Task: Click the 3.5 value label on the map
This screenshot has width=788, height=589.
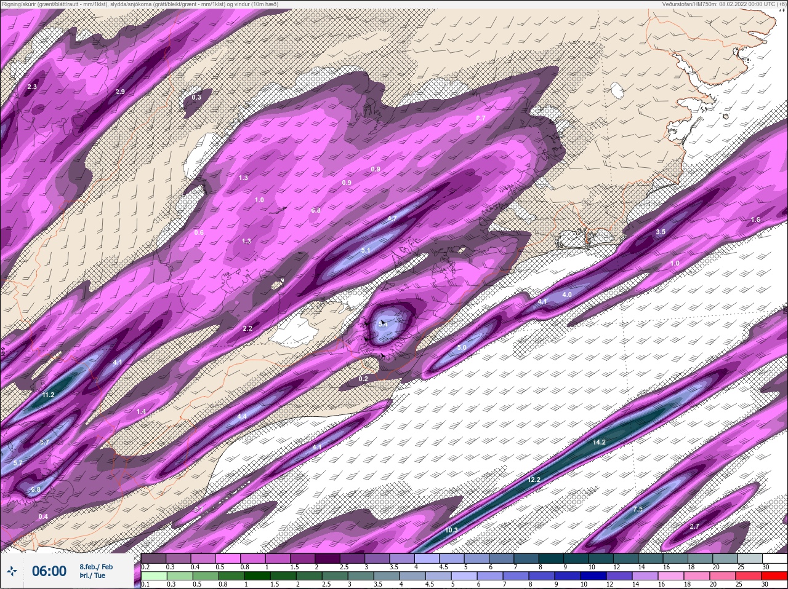Action: click(661, 232)
